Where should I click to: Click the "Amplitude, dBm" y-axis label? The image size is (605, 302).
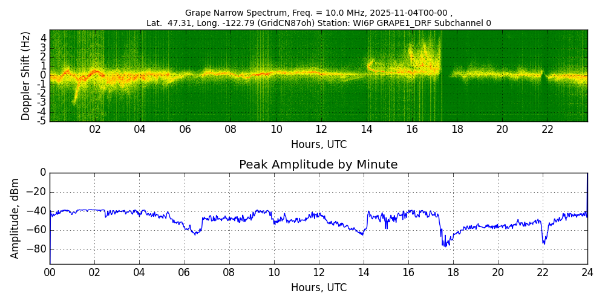[16, 218]
